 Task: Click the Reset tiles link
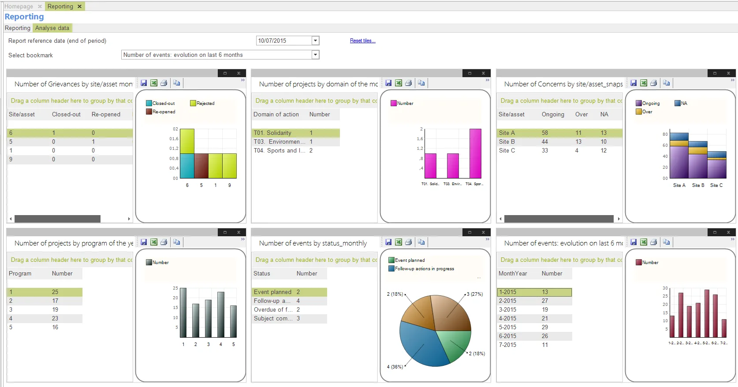coord(362,41)
